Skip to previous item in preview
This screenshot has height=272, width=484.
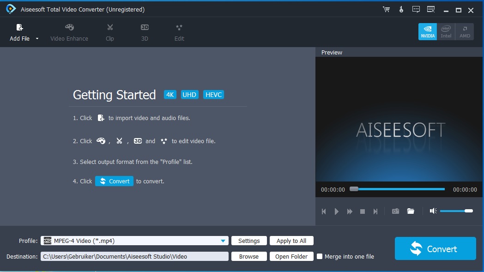(x=324, y=212)
